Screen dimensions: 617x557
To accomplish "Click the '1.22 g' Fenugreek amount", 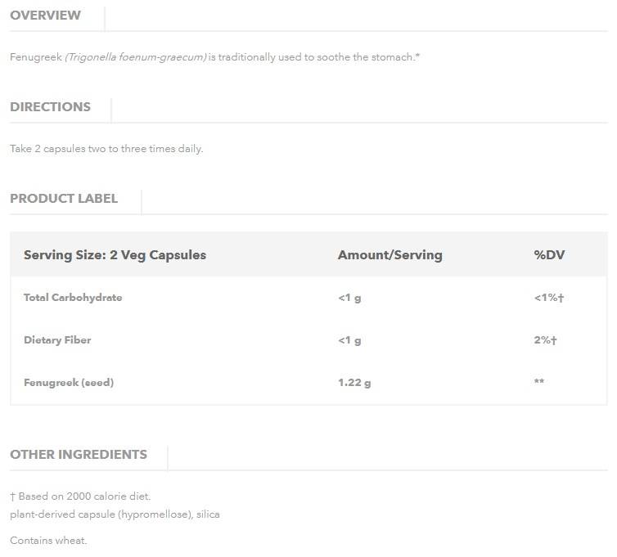I will [x=354, y=382].
